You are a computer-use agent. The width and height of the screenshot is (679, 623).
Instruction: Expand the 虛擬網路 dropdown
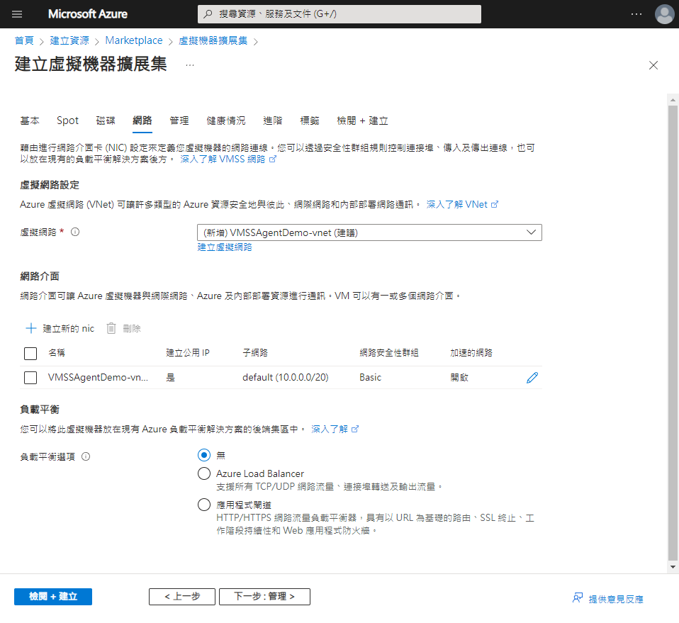pyautogui.click(x=369, y=232)
